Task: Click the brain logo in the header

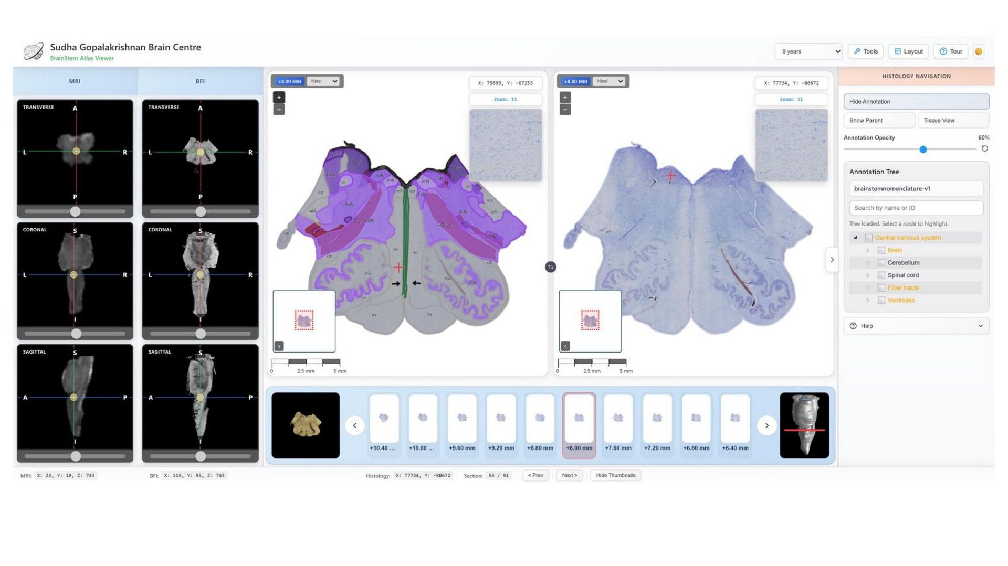Action: click(34, 51)
